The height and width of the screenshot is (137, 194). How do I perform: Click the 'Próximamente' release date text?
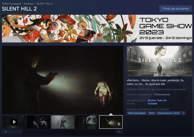pyautogui.click(x=162, y=95)
